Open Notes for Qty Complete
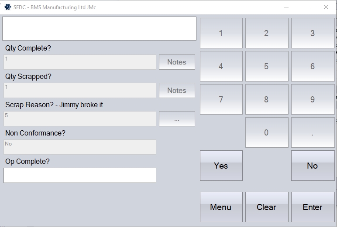The height and width of the screenshot is (227, 337). (x=177, y=62)
